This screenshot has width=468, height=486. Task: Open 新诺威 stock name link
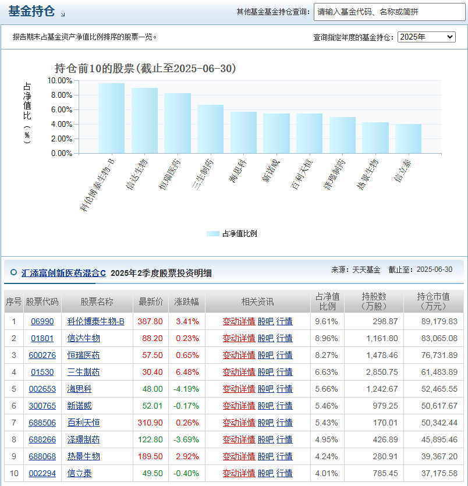(79, 406)
